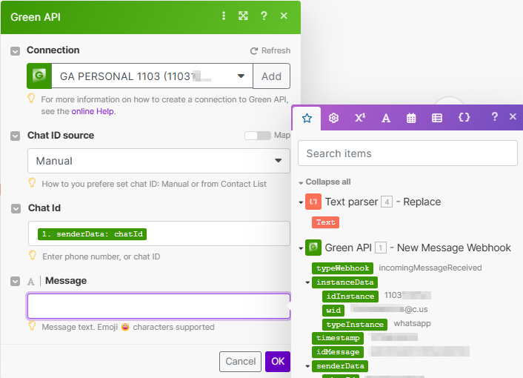Open the date and time functions tab
523x378 pixels.
click(x=411, y=118)
